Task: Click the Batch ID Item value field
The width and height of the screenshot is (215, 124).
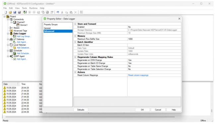Action: pyautogui.click(x=154, y=45)
